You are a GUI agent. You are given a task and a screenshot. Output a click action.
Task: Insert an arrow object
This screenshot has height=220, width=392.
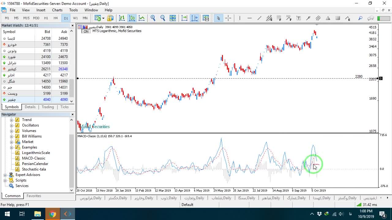click(308, 18)
